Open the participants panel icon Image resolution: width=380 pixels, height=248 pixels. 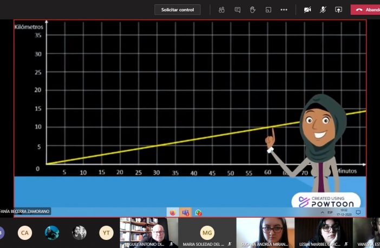tap(221, 10)
